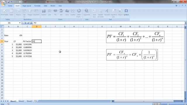
Task: Select column D header
Action: pyautogui.click(x=37, y=27)
